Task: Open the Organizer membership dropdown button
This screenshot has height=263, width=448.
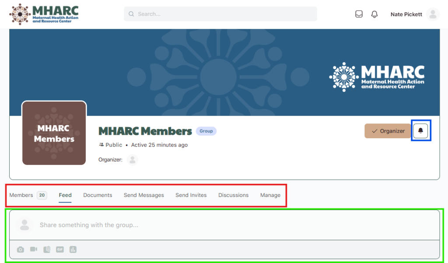Action: pyautogui.click(x=388, y=131)
